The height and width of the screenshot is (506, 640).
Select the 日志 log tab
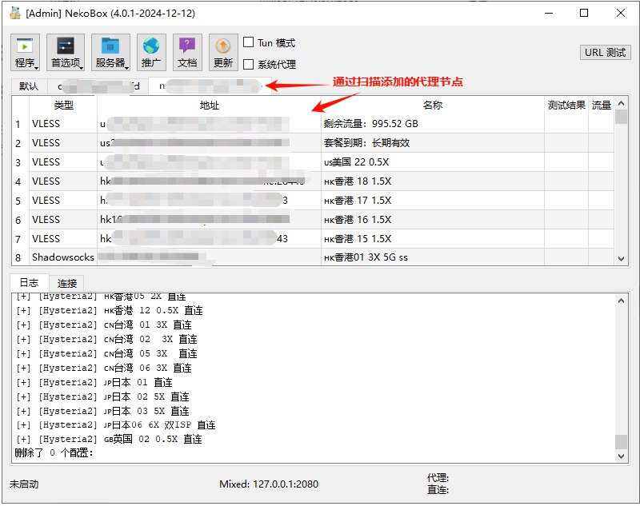[29, 283]
